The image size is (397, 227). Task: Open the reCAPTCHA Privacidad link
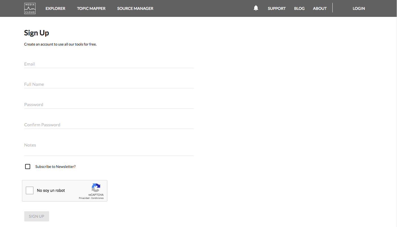coord(84,198)
